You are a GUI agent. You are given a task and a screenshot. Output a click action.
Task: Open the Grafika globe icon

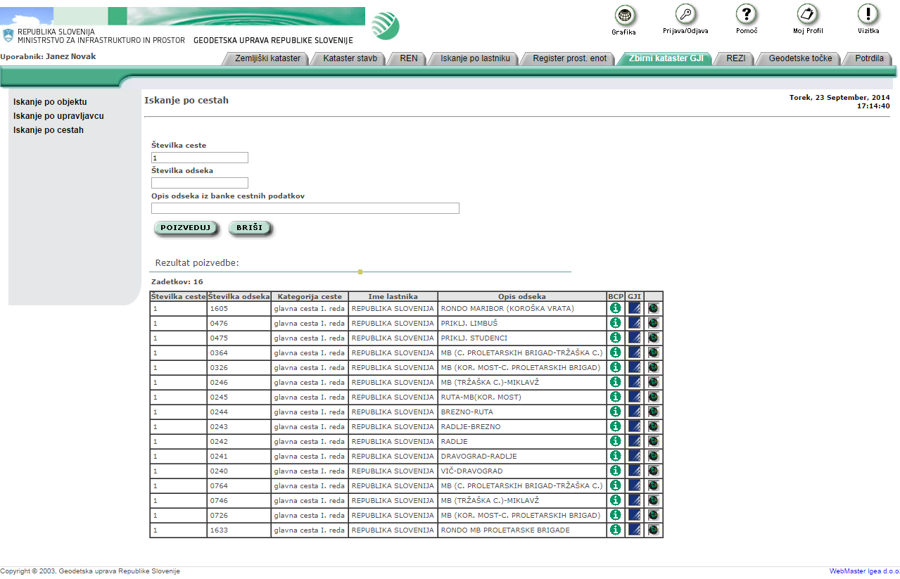(624, 15)
